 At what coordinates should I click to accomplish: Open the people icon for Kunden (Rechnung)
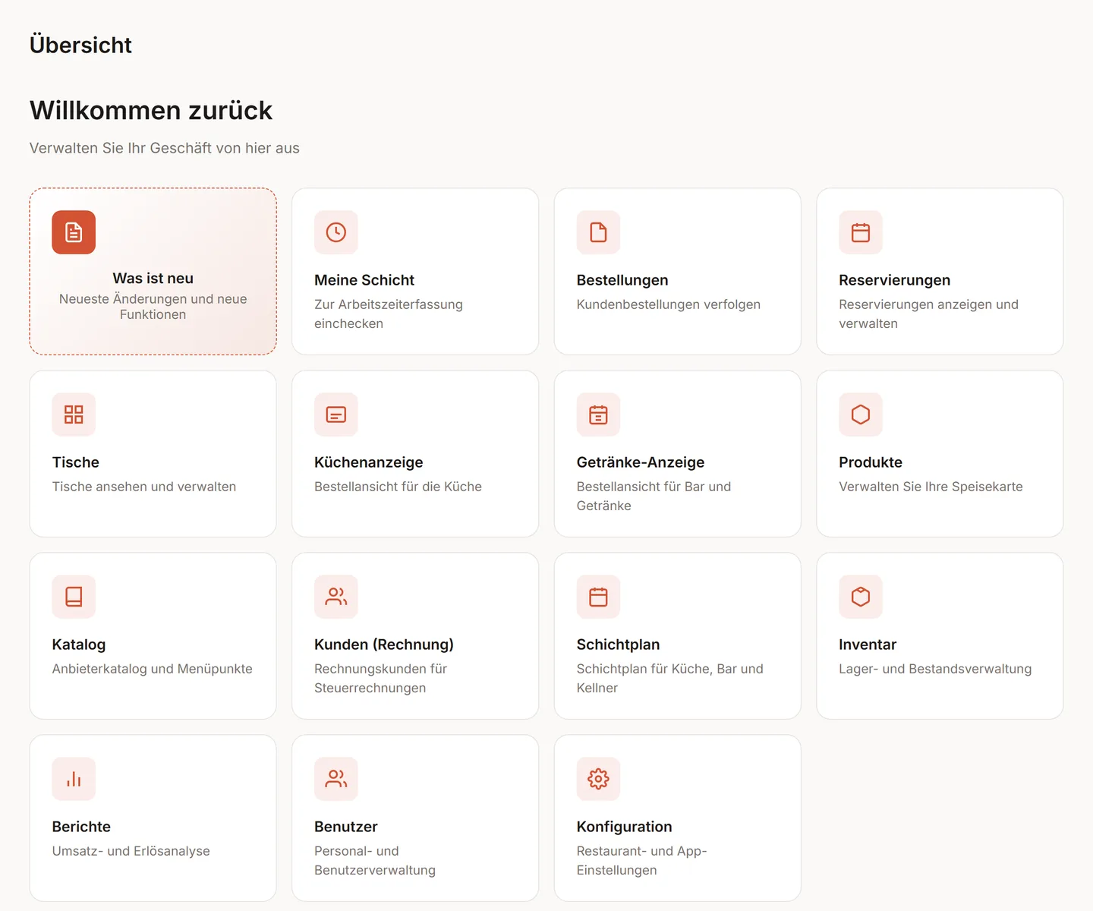pyautogui.click(x=336, y=597)
